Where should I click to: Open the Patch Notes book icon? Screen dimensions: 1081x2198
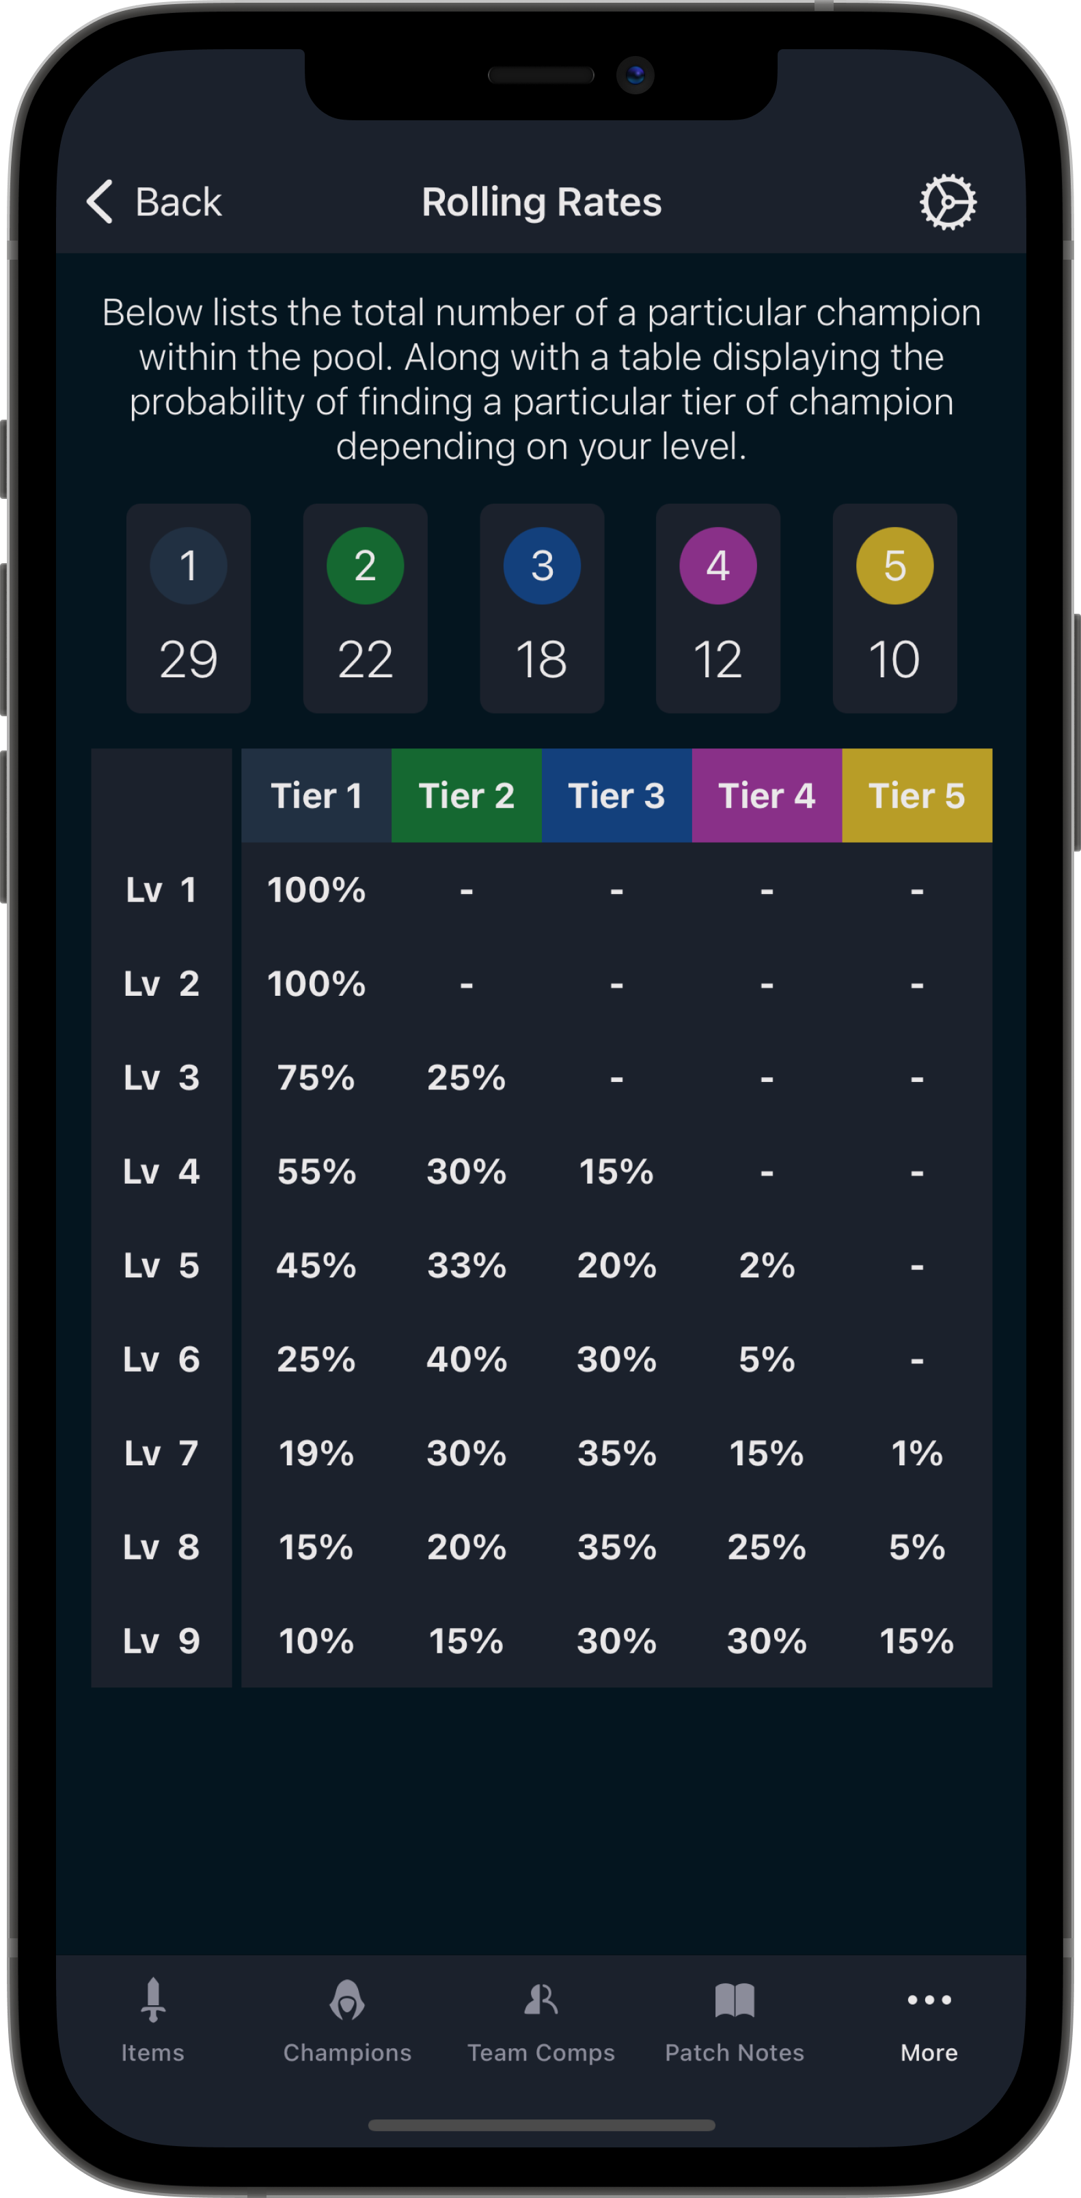[x=735, y=2000]
